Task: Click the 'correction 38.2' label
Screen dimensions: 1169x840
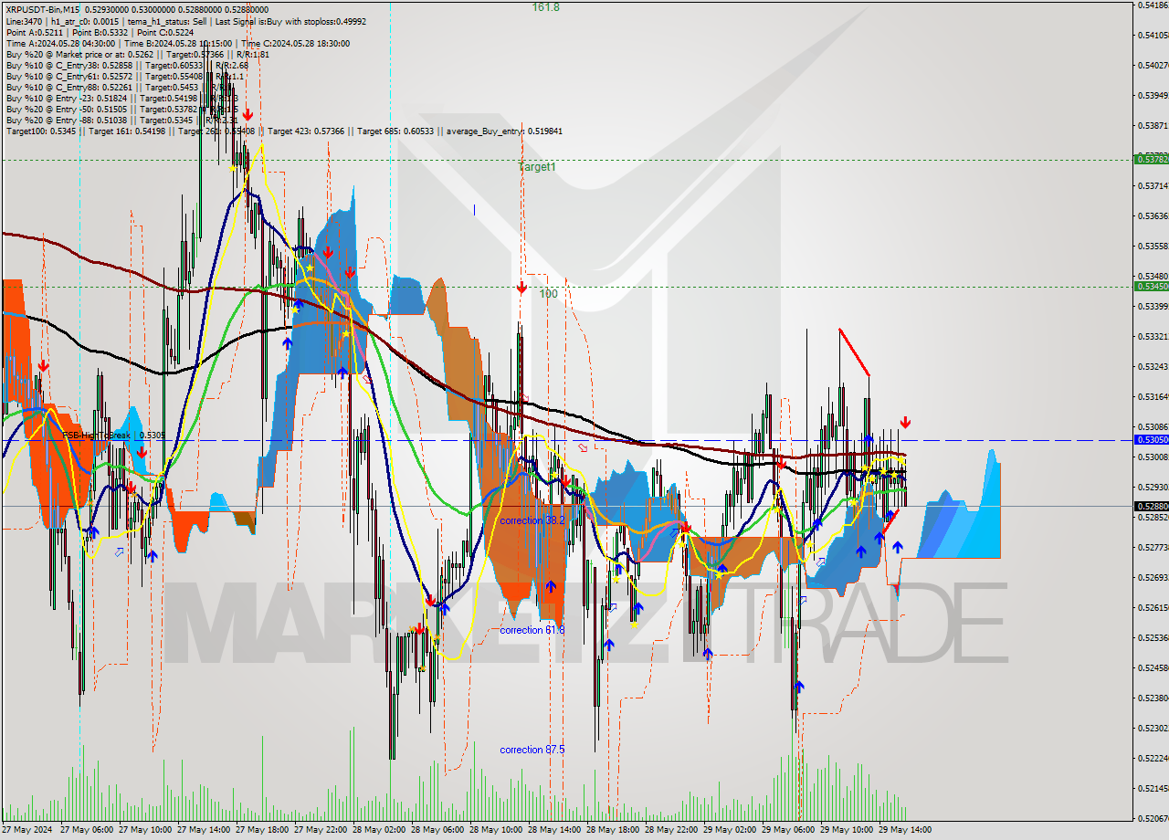Action: coord(532,520)
